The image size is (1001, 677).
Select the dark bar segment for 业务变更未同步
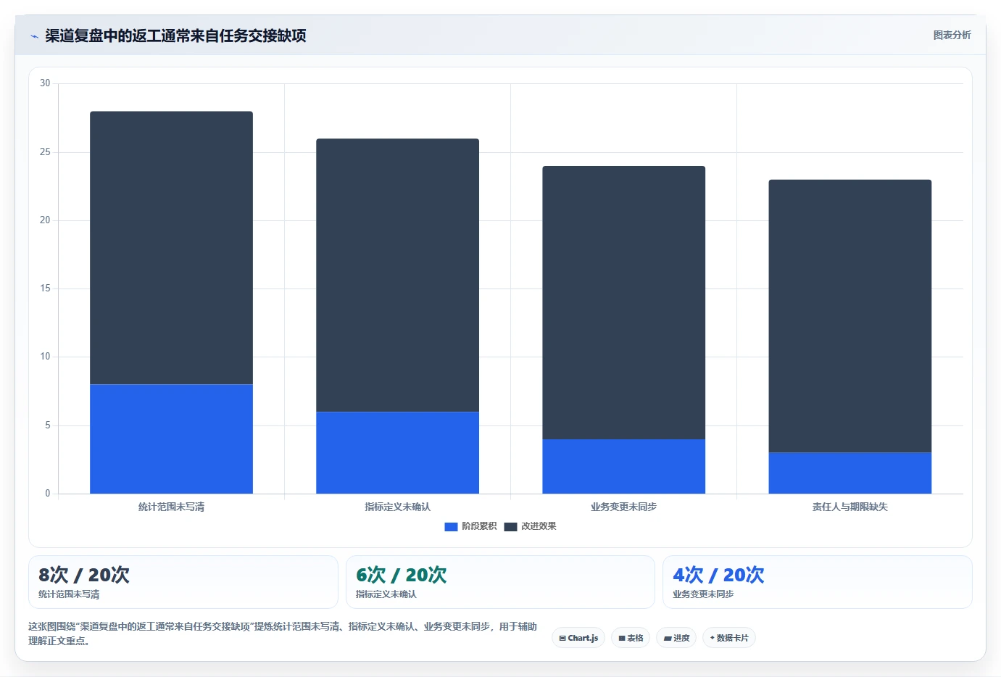coord(623,303)
